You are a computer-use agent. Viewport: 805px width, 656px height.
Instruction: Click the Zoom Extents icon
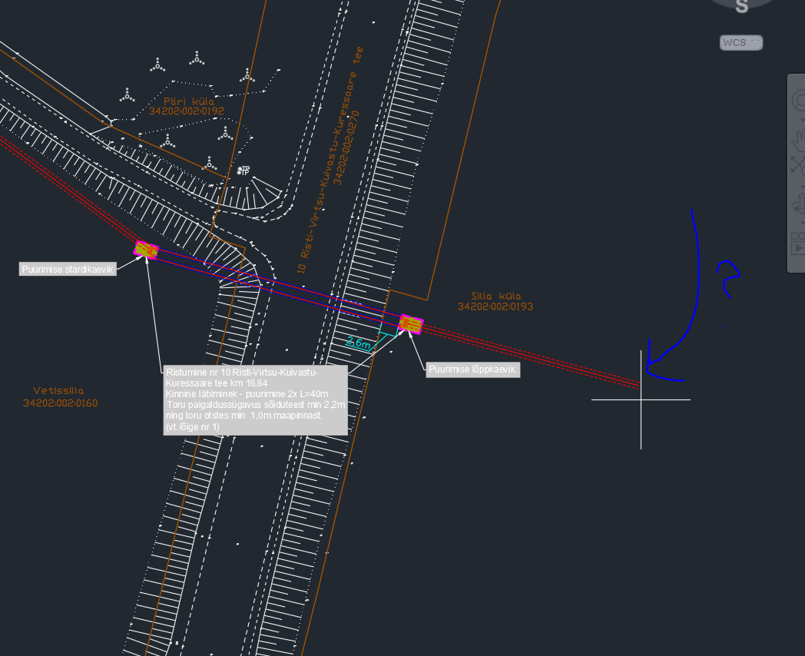(x=799, y=164)
